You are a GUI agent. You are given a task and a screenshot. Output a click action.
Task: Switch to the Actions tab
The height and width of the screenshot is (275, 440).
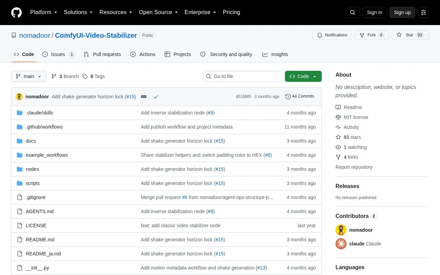point(143,54)
